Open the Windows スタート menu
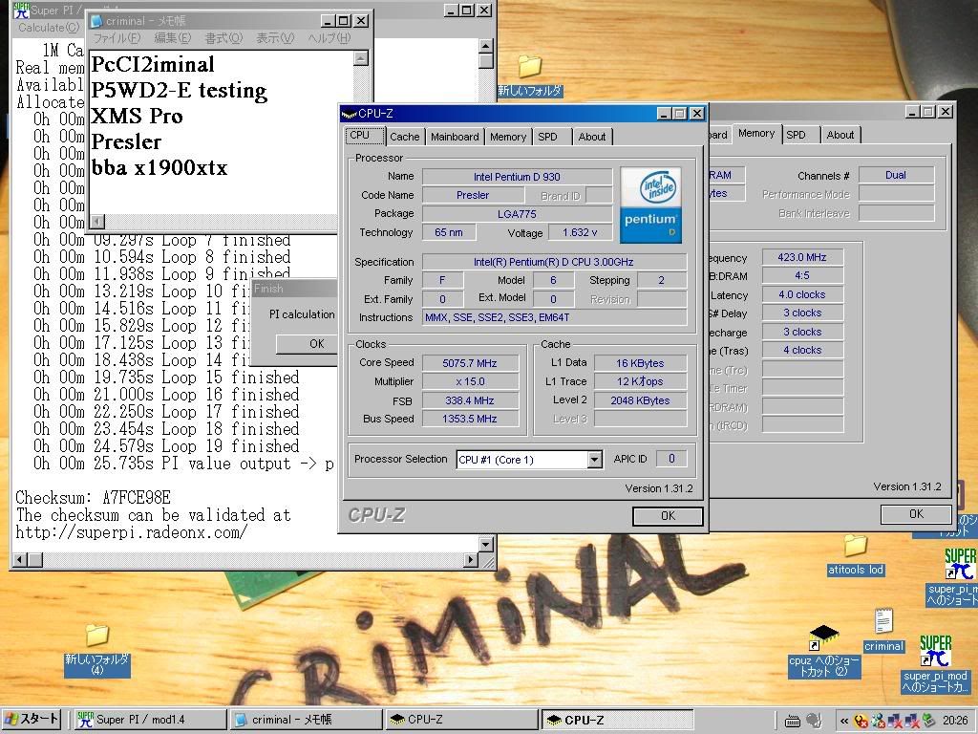The width and height of the screenshot is (978, 734). (32, 720)
